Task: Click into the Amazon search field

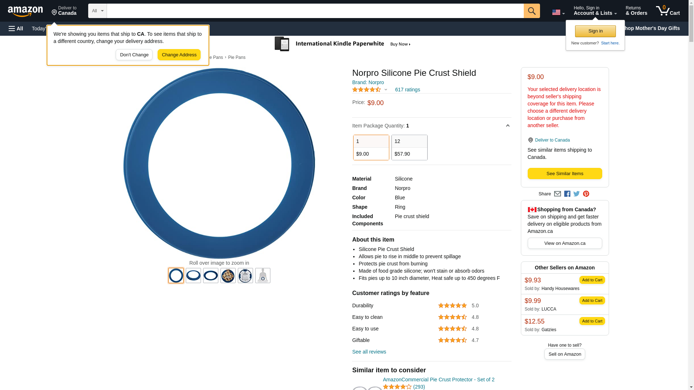Action: [x=314, y=11]
